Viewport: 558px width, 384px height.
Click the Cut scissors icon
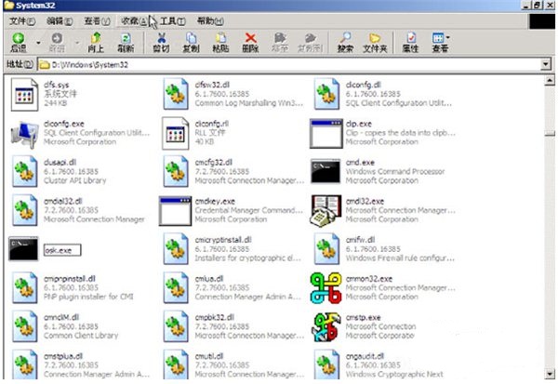pos(161,38)
